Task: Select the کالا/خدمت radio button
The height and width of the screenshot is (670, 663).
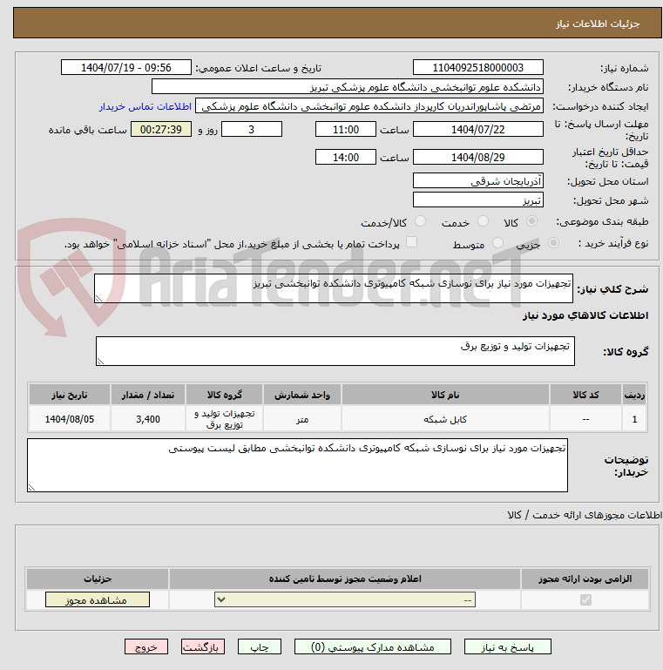Action: tap(420, 221)
